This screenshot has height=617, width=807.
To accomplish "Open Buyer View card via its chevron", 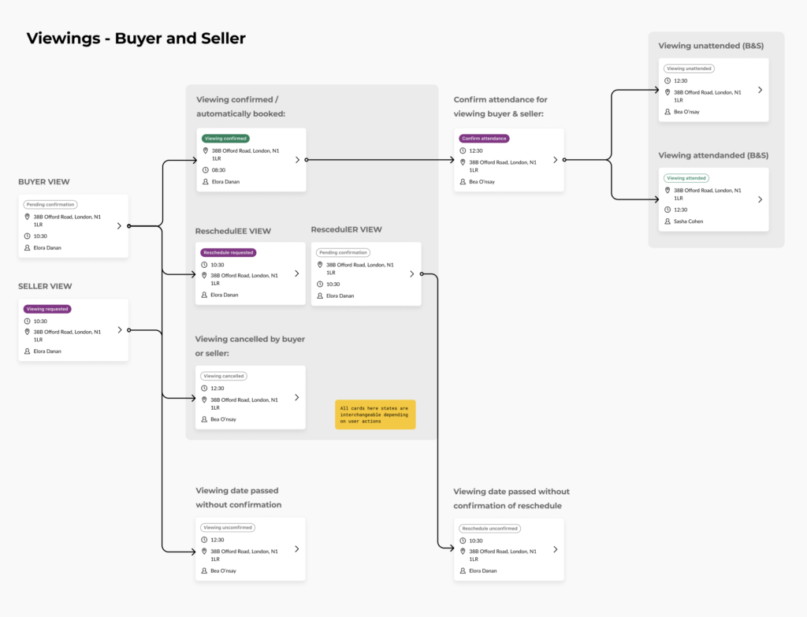I will click(x=119, y=226).
